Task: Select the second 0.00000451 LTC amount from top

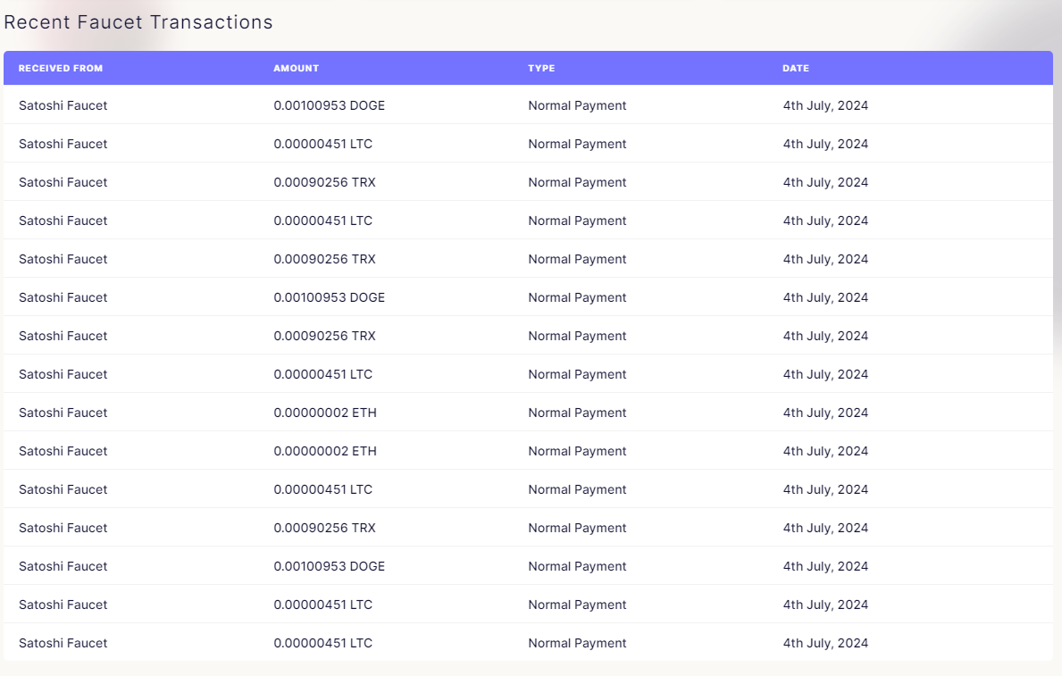Action: pyautogui.click(x=323, y=221)
